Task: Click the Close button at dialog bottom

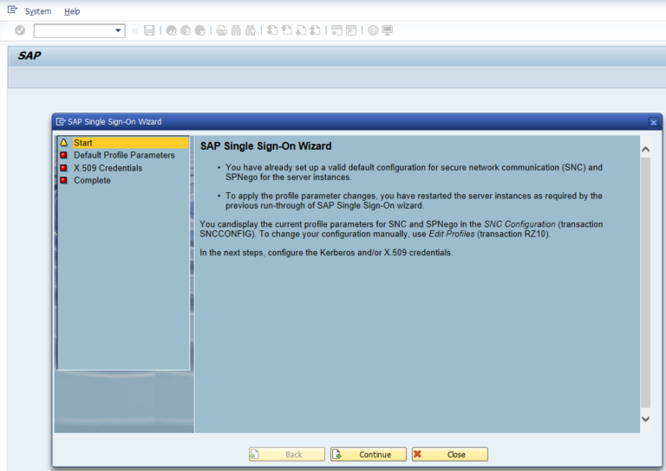Action: click(450, 455)
